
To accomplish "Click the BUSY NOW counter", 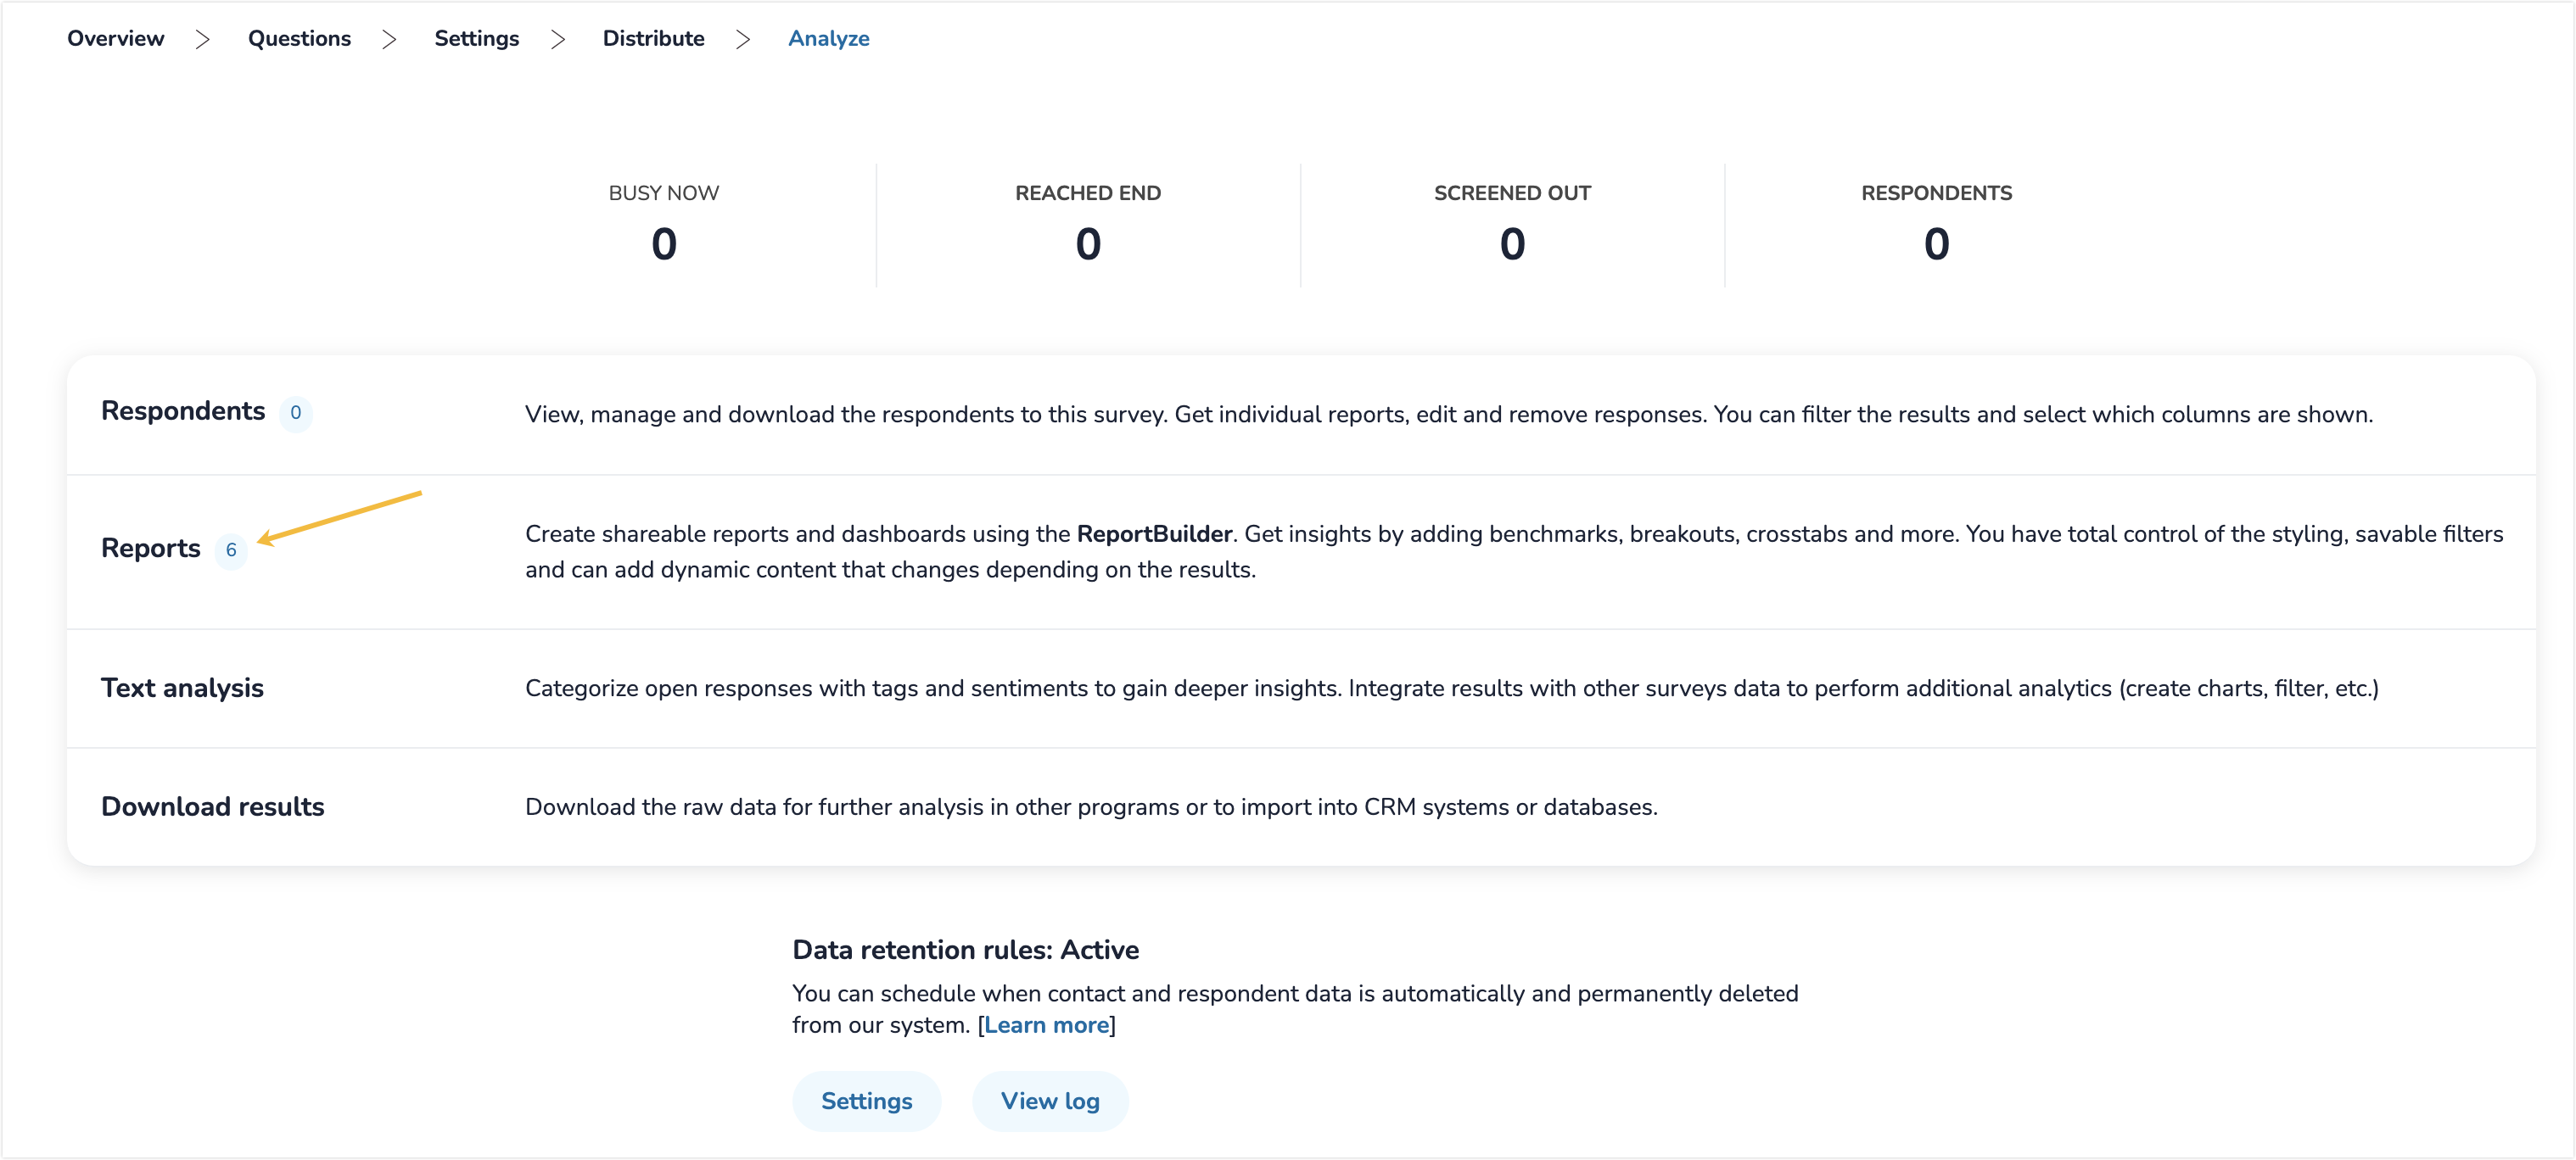I will [x=664, y=226].
